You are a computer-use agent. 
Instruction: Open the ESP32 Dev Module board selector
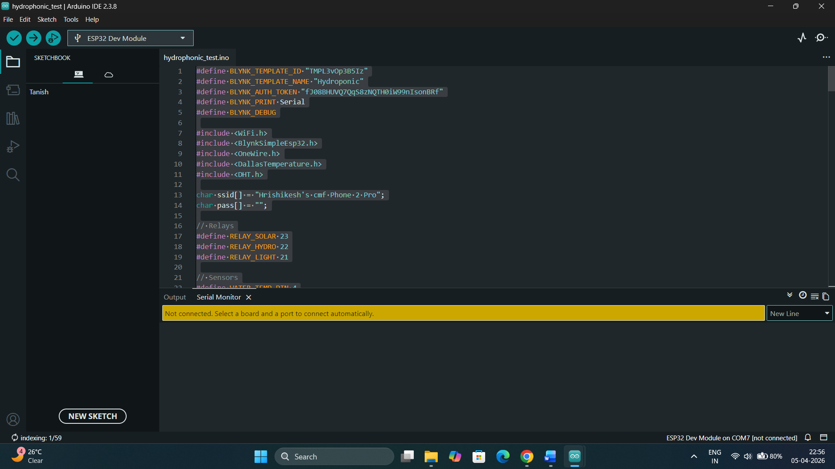(x=131, y=38)
